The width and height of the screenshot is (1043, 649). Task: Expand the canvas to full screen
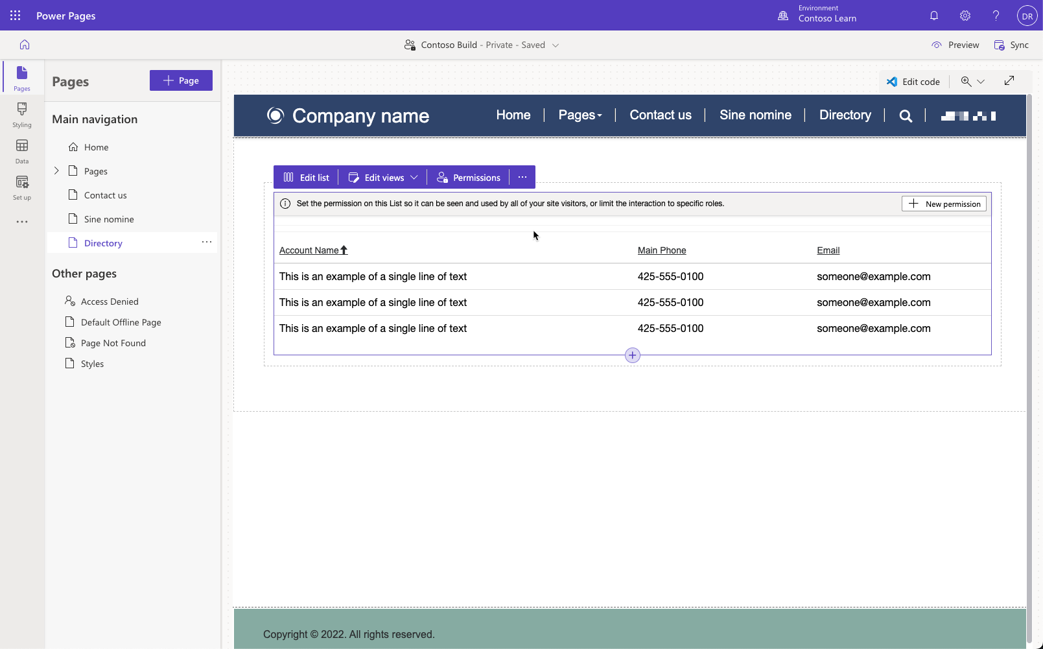(x=1009, y=80)
